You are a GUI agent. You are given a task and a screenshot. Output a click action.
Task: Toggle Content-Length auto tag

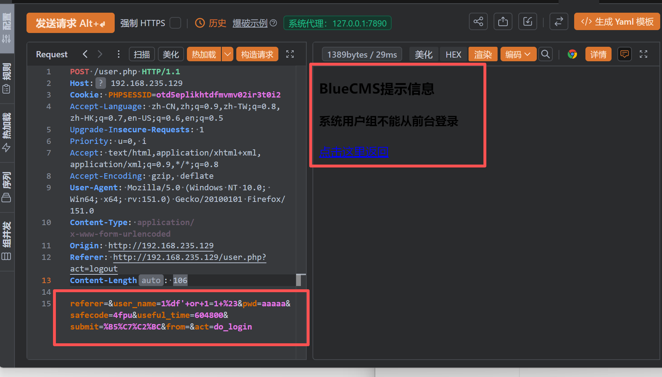(x=151, y=280)
